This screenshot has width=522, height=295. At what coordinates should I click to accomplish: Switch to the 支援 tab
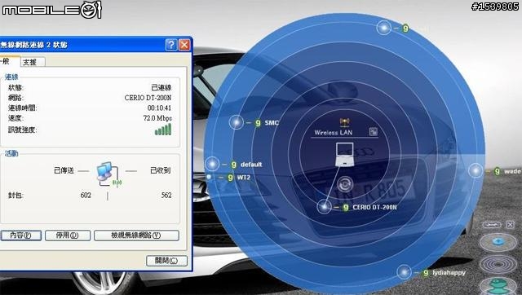point(33,62)
